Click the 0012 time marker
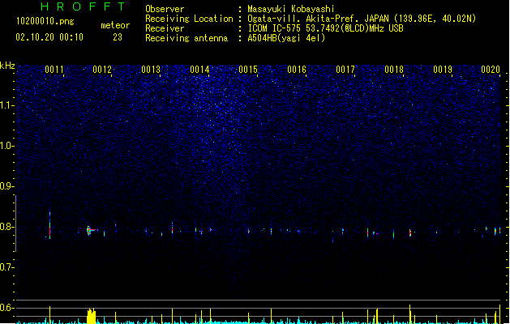 click(x=102, y=70)
